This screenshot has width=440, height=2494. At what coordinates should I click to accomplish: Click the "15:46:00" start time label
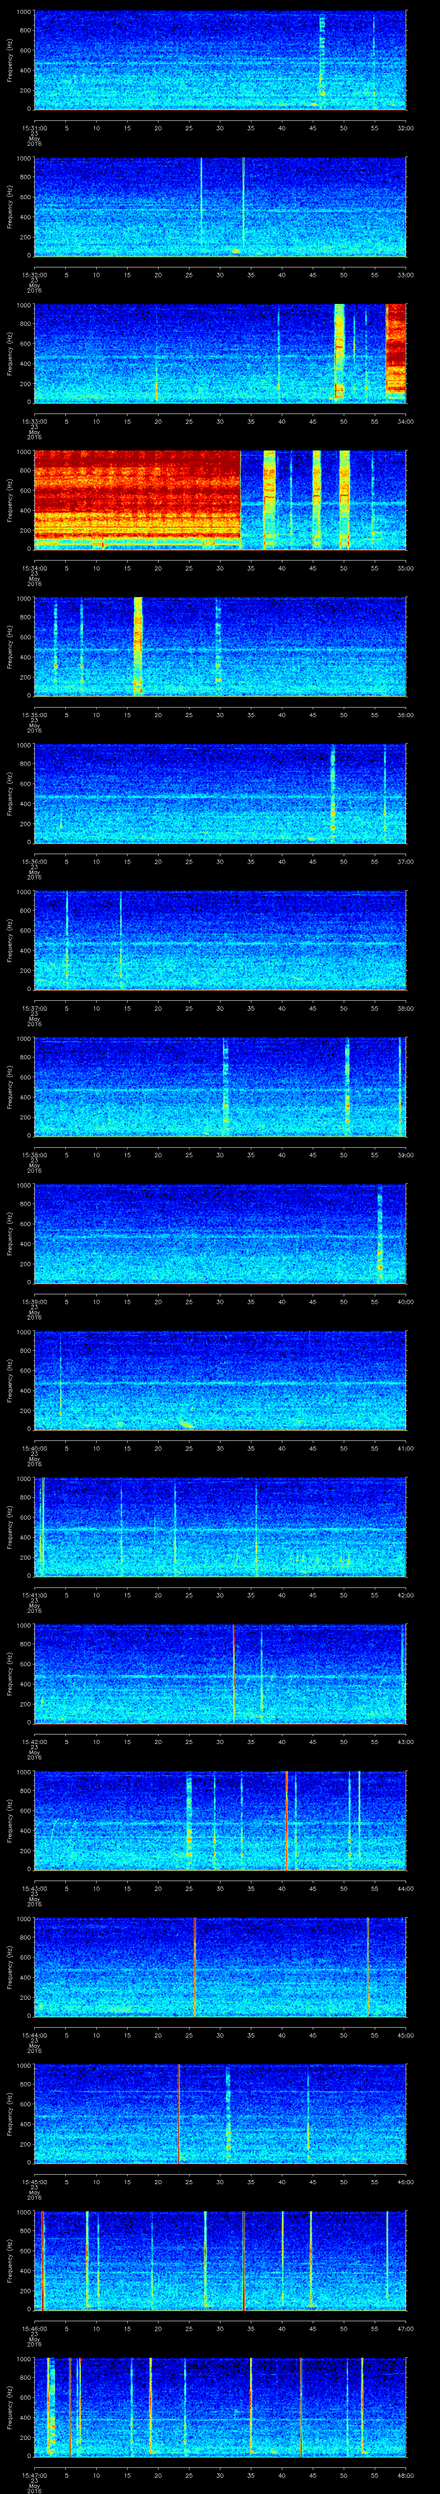tap(34, 2329)
